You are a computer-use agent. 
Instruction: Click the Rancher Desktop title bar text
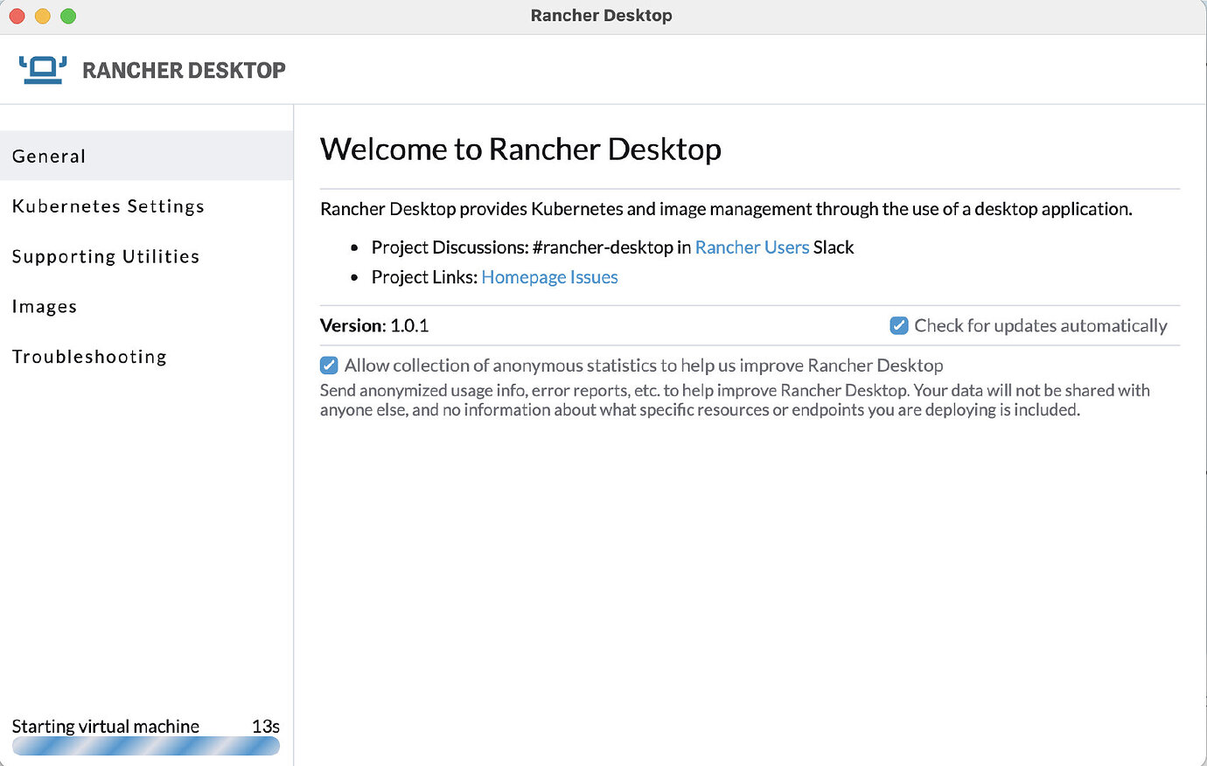(x=602, y=15)
